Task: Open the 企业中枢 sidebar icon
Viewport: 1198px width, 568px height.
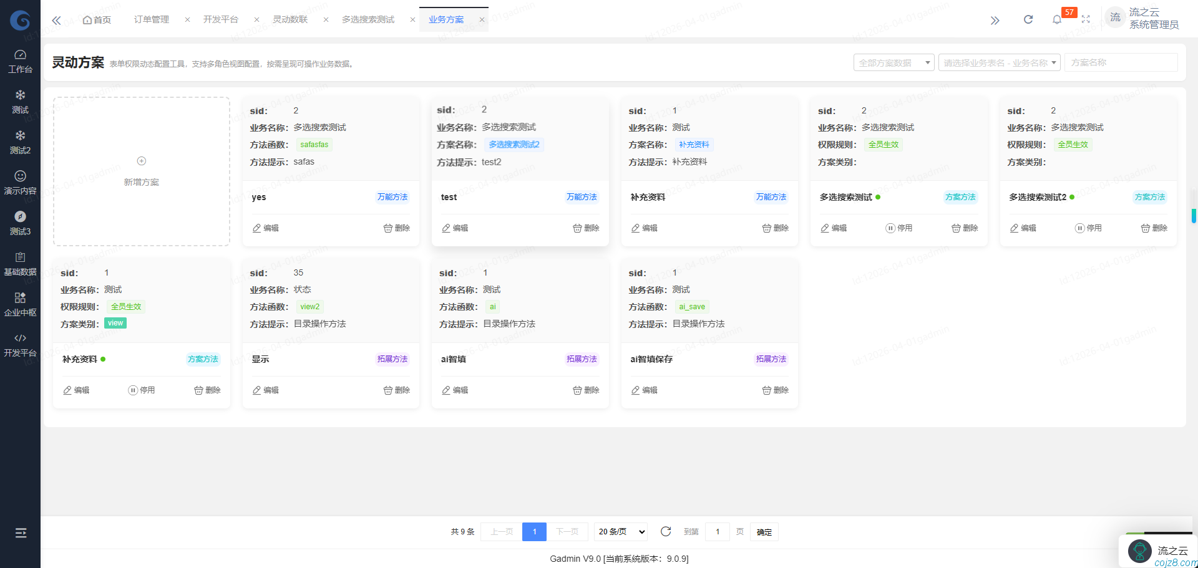Action: 21,303
